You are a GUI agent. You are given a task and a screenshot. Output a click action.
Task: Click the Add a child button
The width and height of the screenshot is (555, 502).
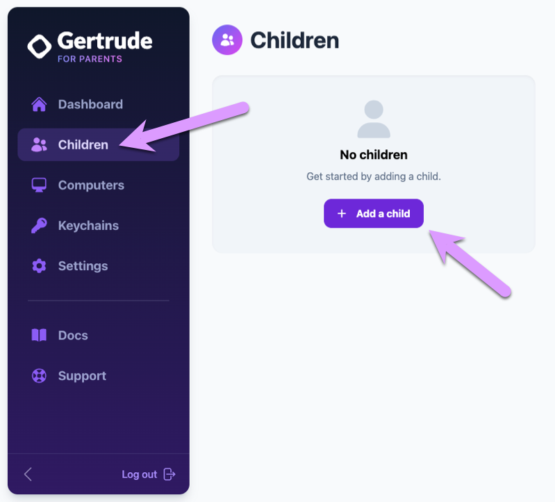(x=374, y=213)
